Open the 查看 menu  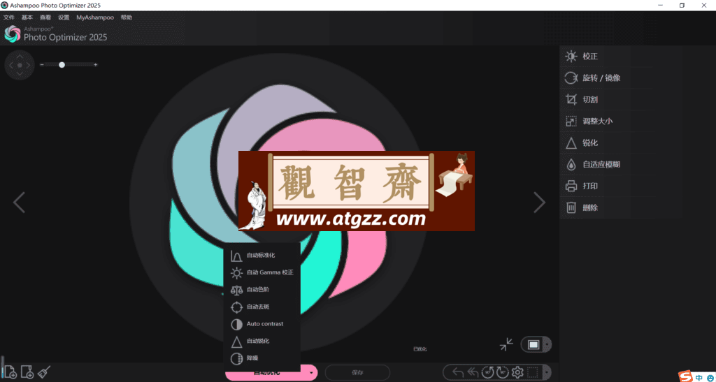[x=45, y=17]
